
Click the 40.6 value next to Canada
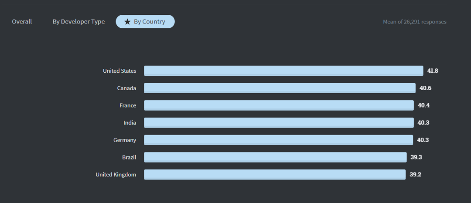pyautogui.click(x=425, y=88)
